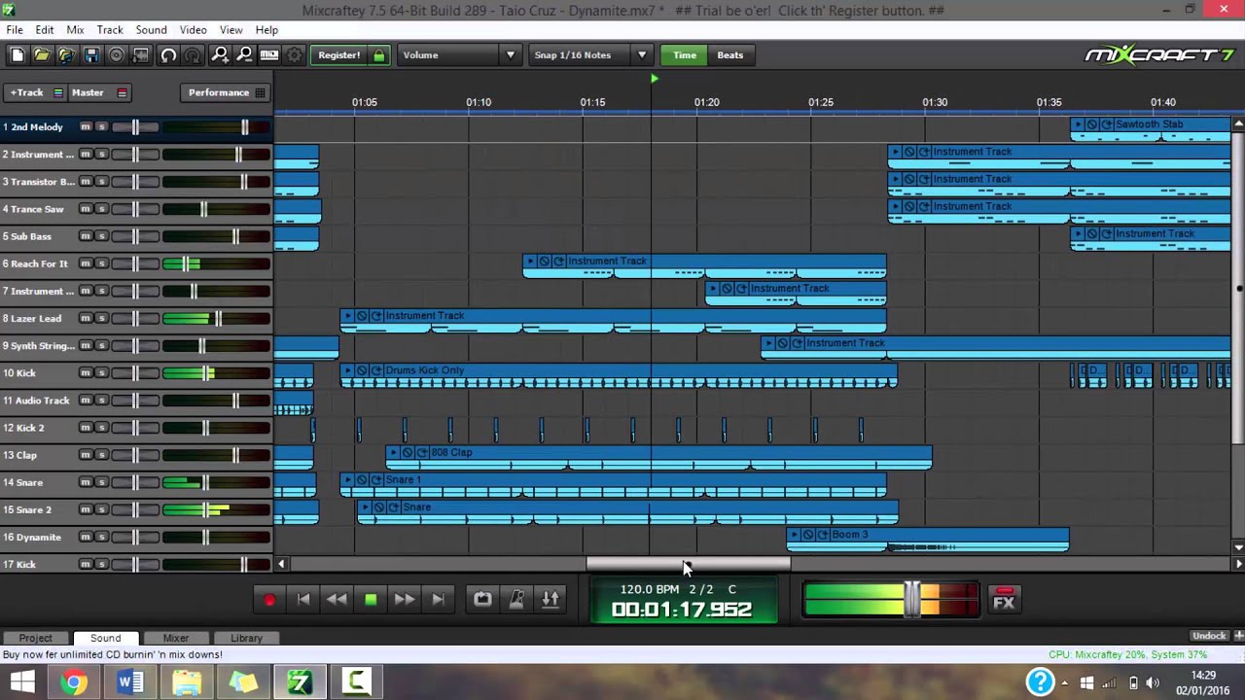This screenshot has height=700, width=1245.
Task: Open preferences with the gear icon
Action: (294, 55)
